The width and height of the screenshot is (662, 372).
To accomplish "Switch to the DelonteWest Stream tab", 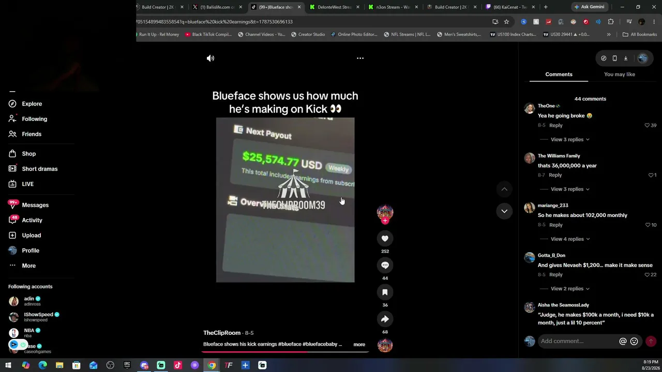I will point(334,7).
